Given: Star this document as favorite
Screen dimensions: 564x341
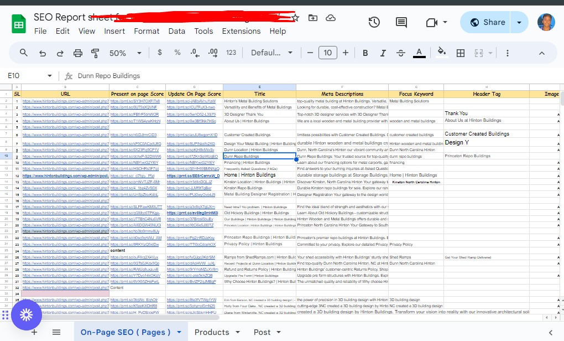Looking at the screenshot, I should [295, 18].
